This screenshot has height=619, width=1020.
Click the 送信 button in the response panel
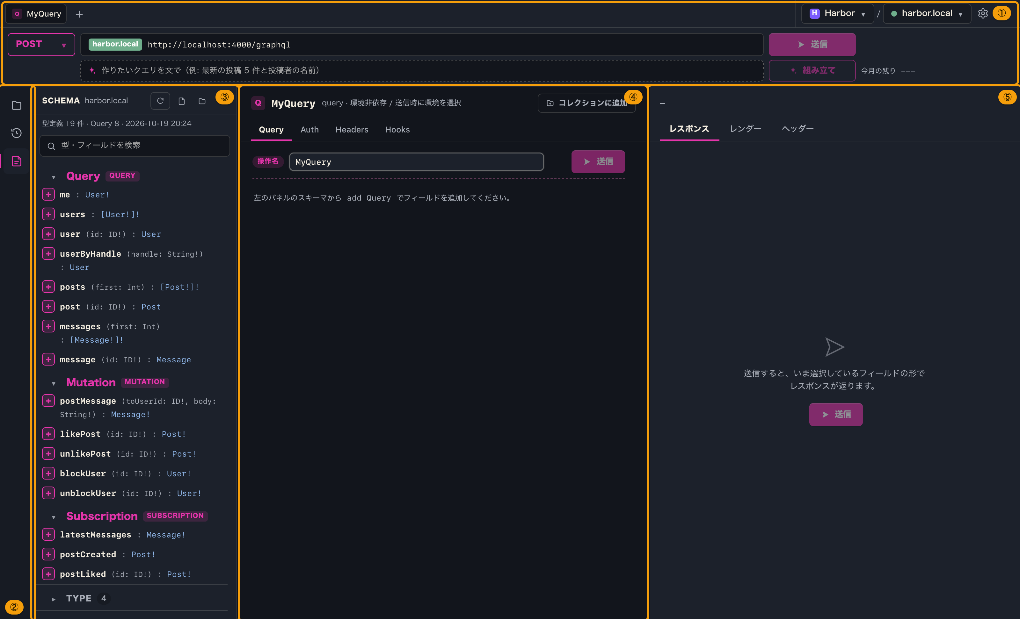835,414
